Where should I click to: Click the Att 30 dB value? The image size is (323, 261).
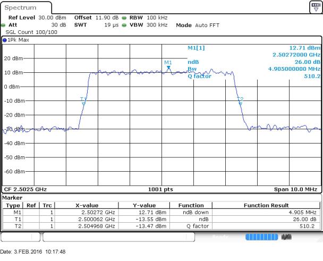(59, 25)
